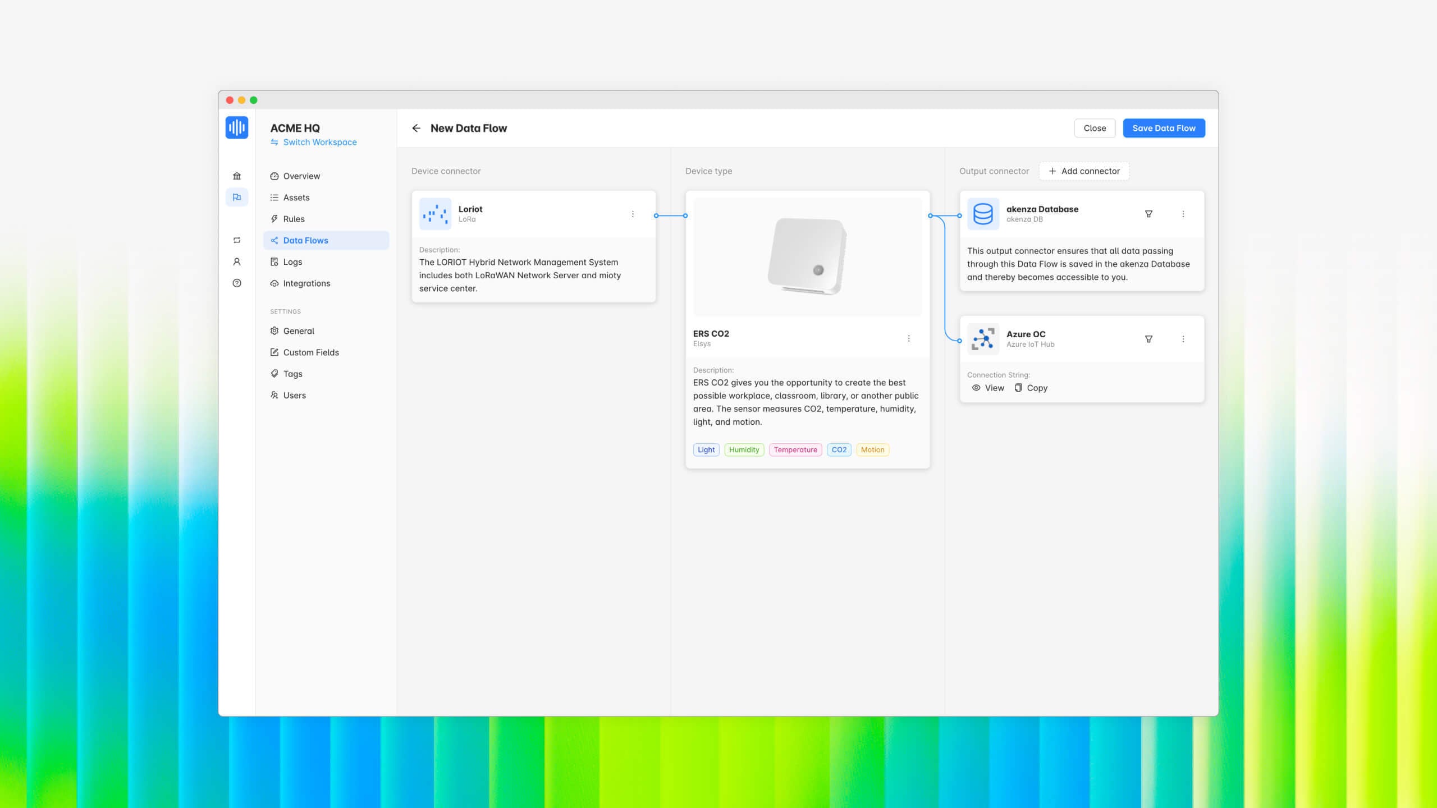Select the workspace flag icon in rail
This screenshot has height=808, width=1437.
click(237, 197)
